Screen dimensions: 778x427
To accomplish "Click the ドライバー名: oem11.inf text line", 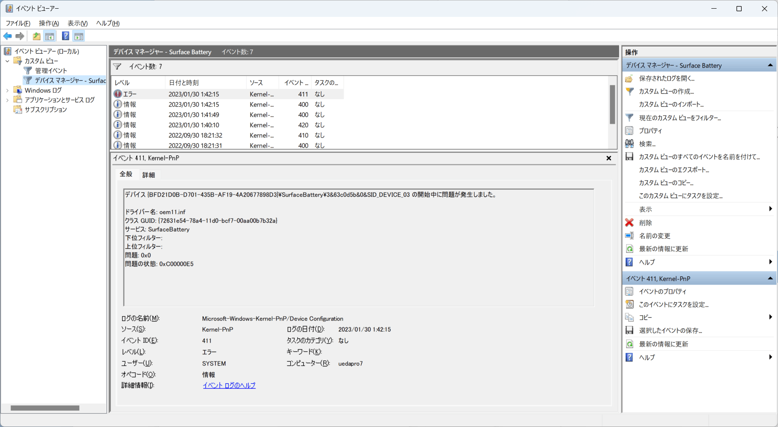I will click(x=155, y=212).
